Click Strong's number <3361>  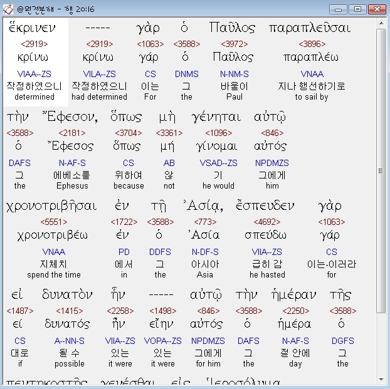(x=169, y=133)
